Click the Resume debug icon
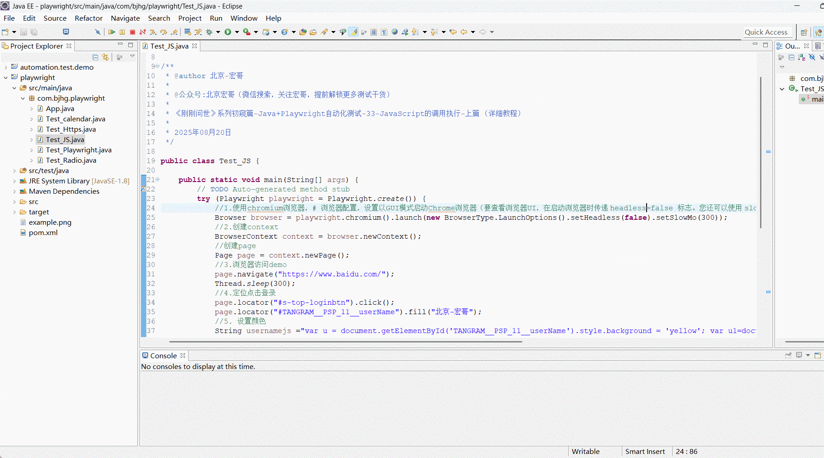The image size is (824, 458). tap(112, 32)
